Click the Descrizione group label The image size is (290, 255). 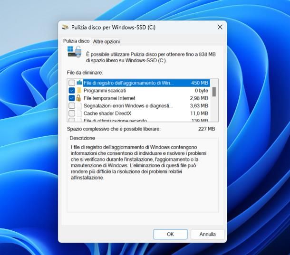[82, 138]
